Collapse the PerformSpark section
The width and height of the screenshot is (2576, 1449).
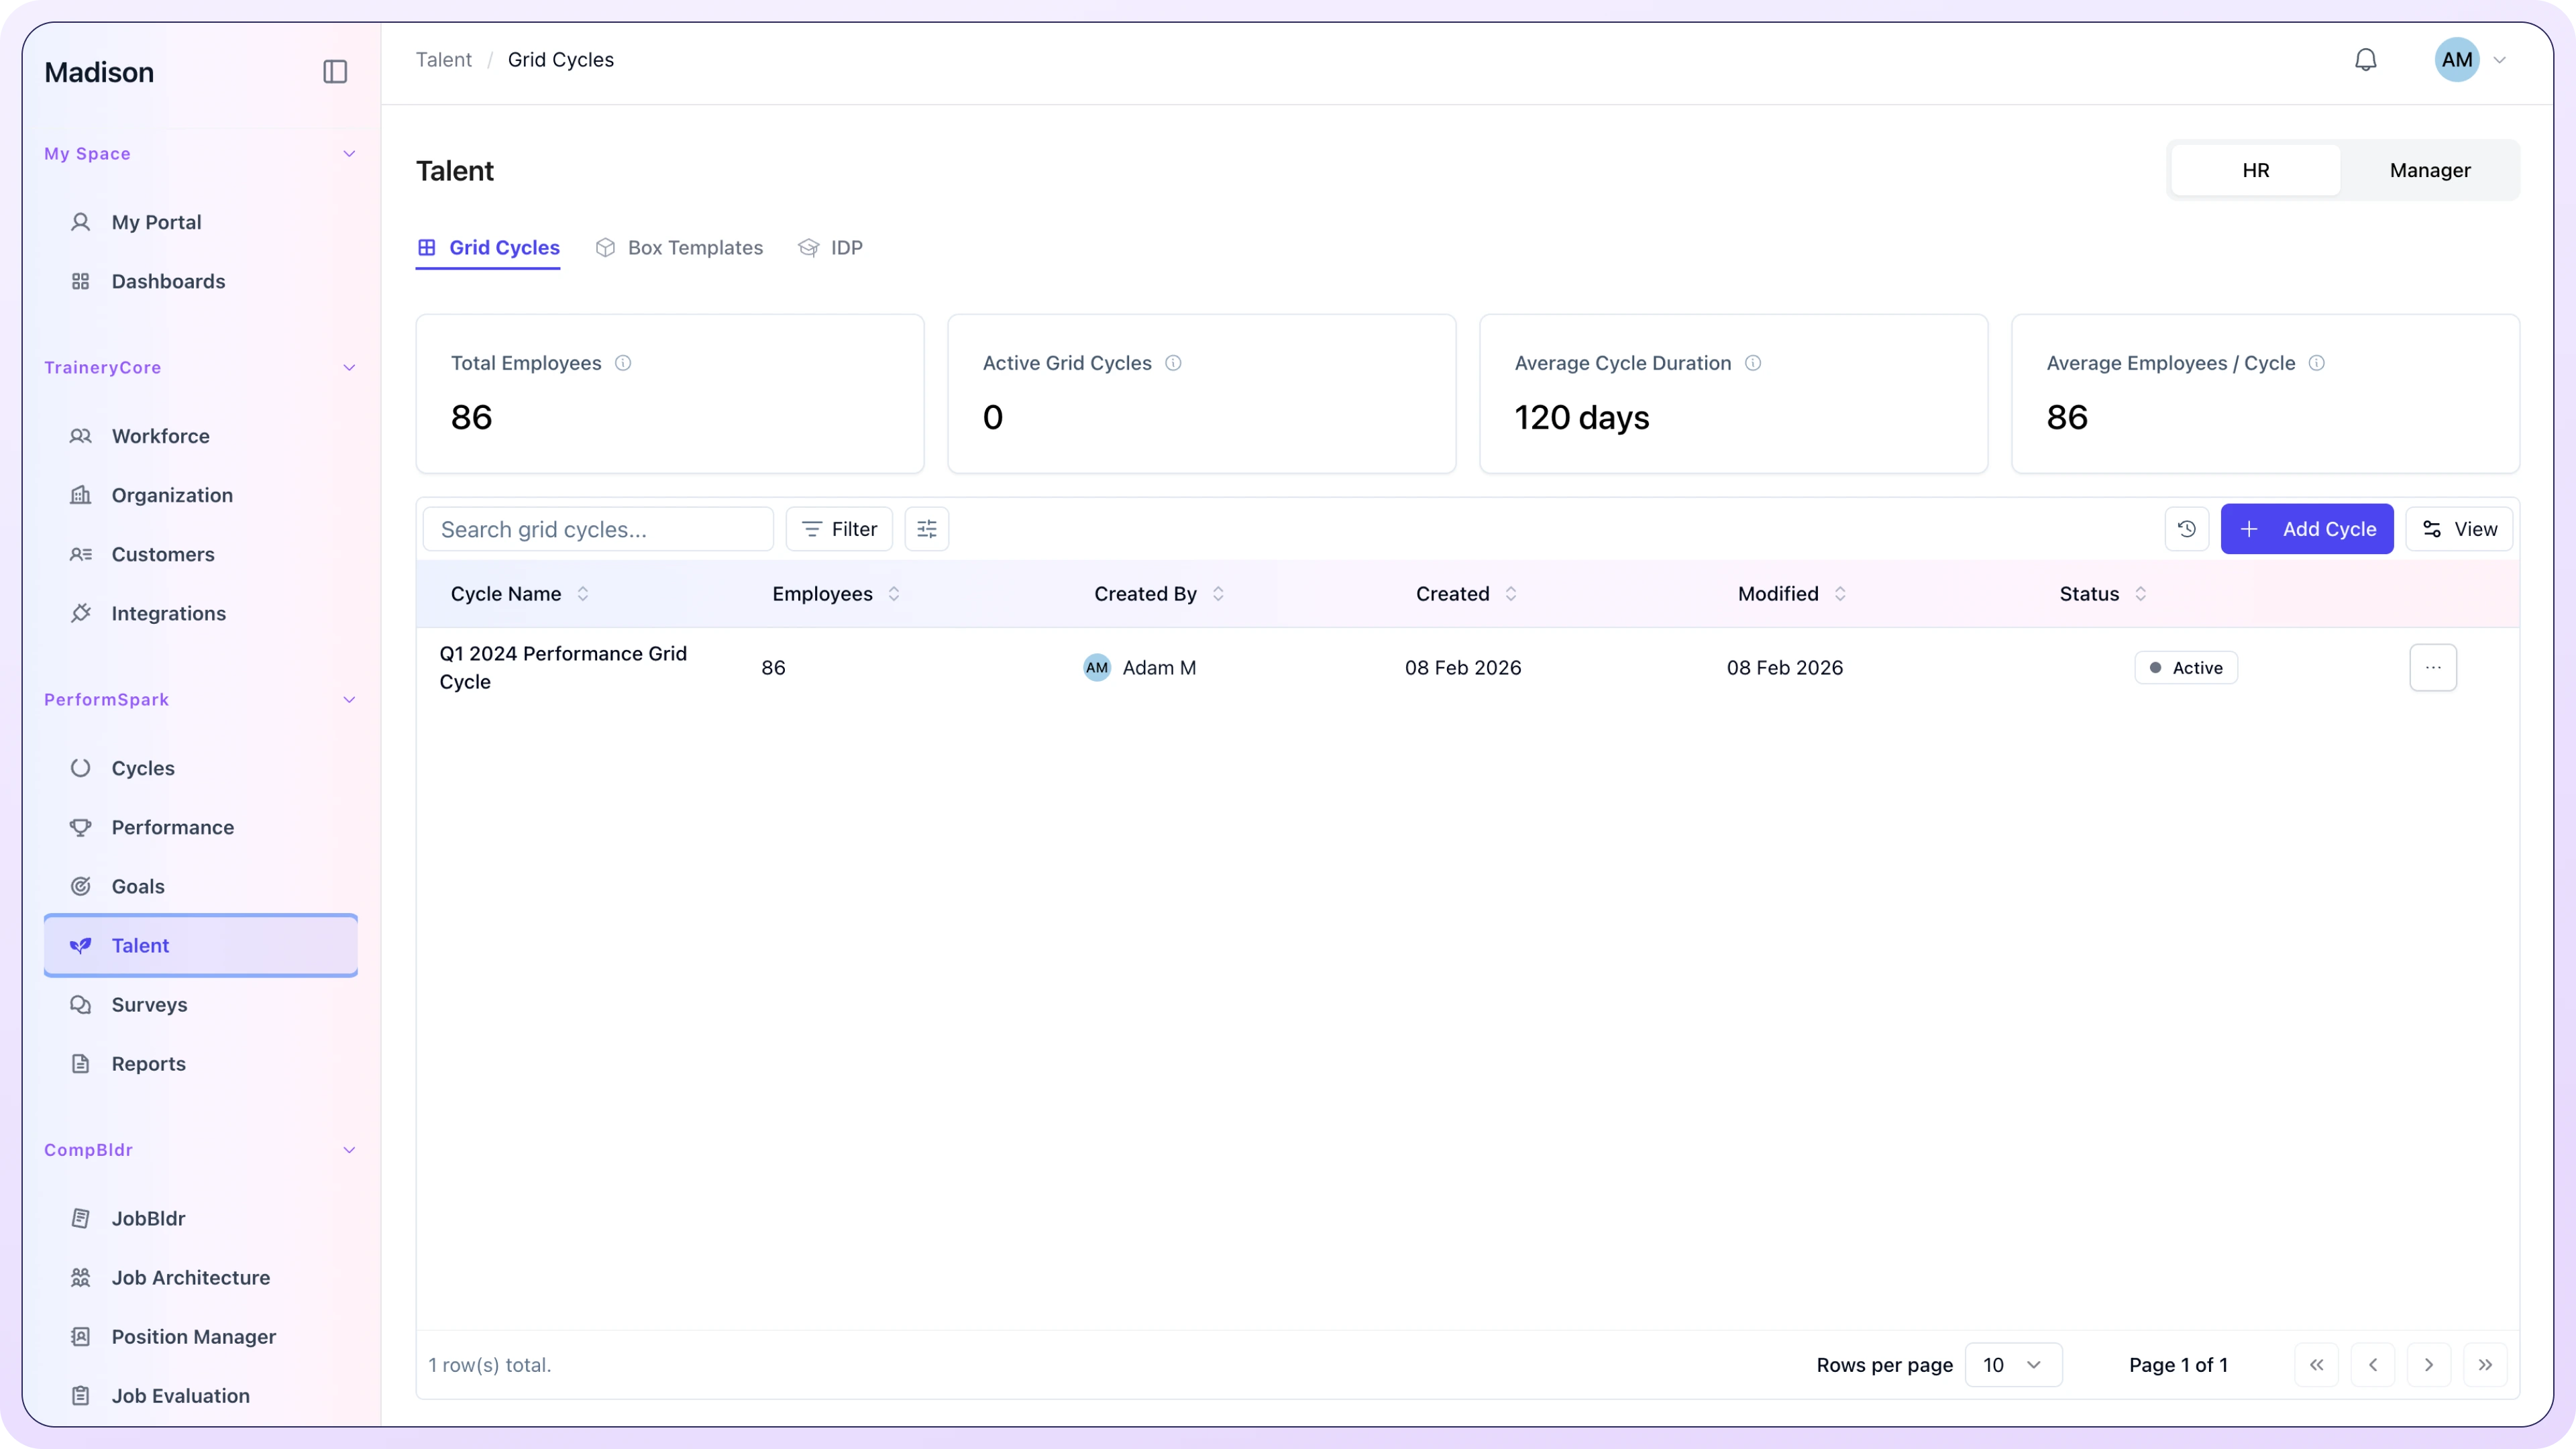pyautogui.click(x=349, y=700)
